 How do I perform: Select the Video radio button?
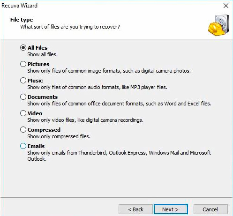click(23, 113)
